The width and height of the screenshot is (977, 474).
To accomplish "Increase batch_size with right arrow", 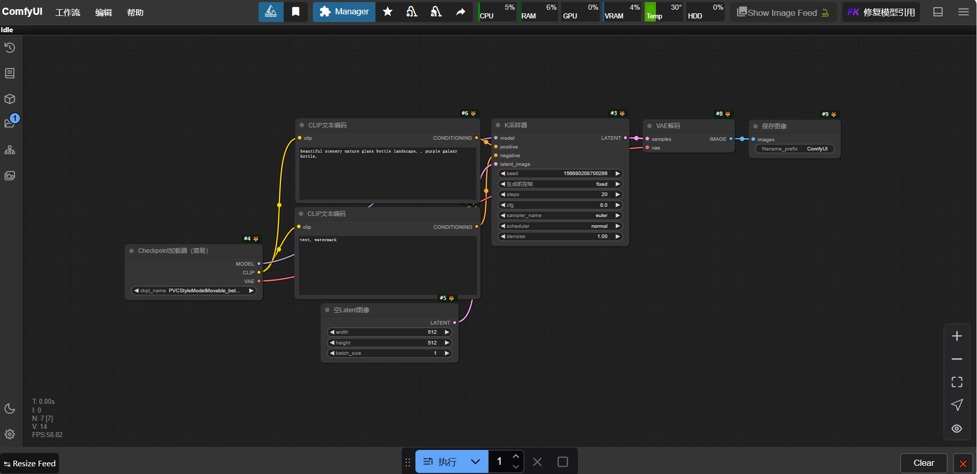I will (447, 353).
